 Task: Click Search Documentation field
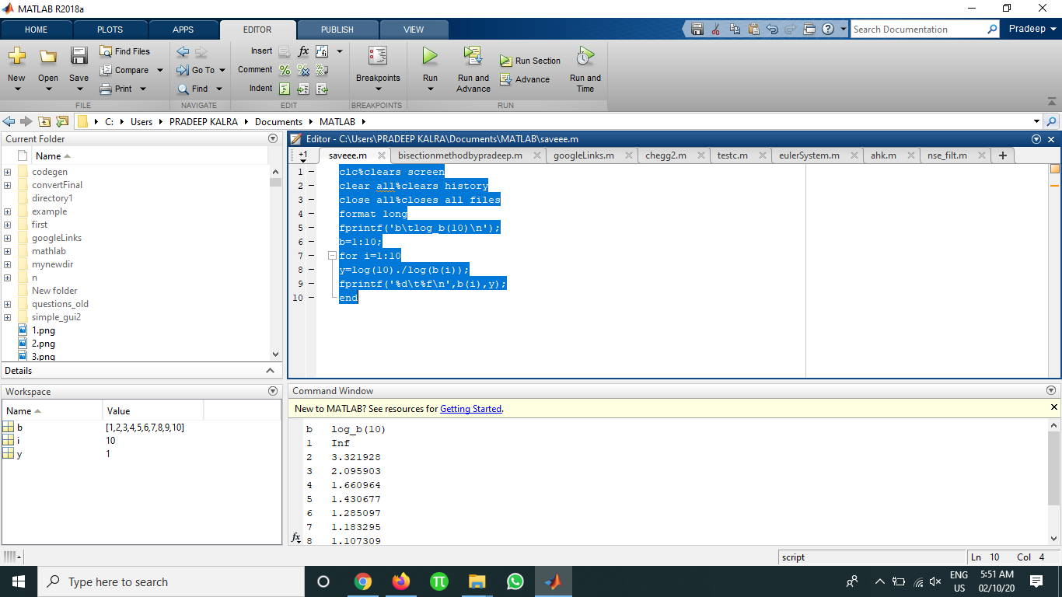(924, 29)
